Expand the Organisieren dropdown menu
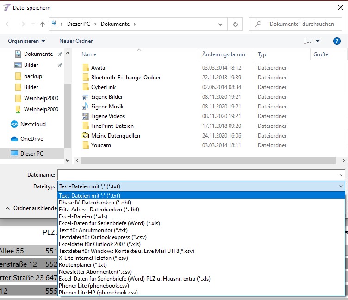348x300 pixels. click(26, 41)
